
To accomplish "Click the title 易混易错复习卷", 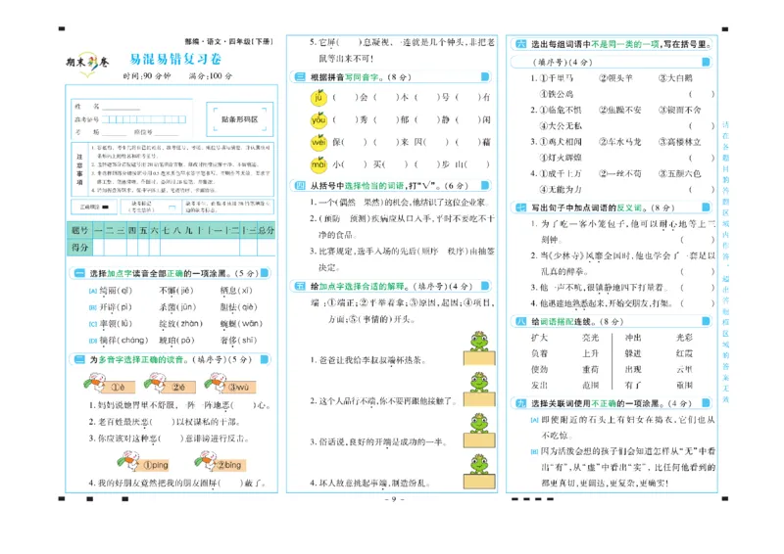I will click(x=175, y=59).
